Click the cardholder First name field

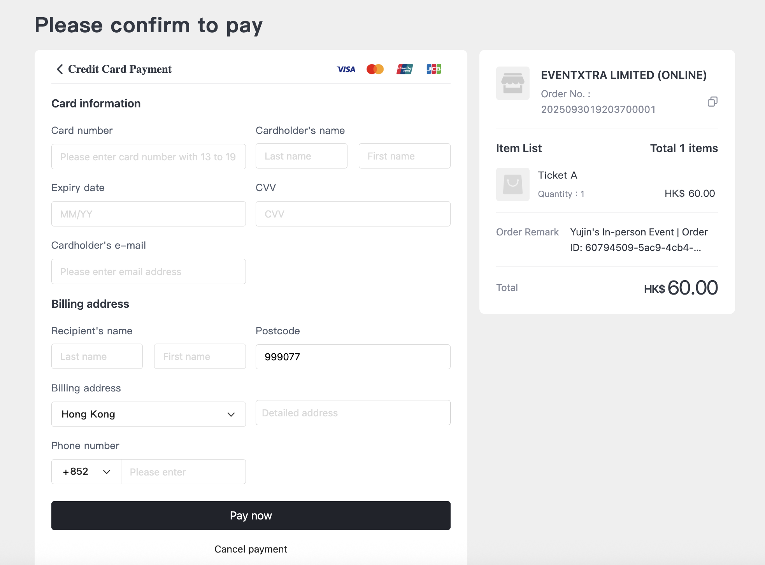coord(404,156)
